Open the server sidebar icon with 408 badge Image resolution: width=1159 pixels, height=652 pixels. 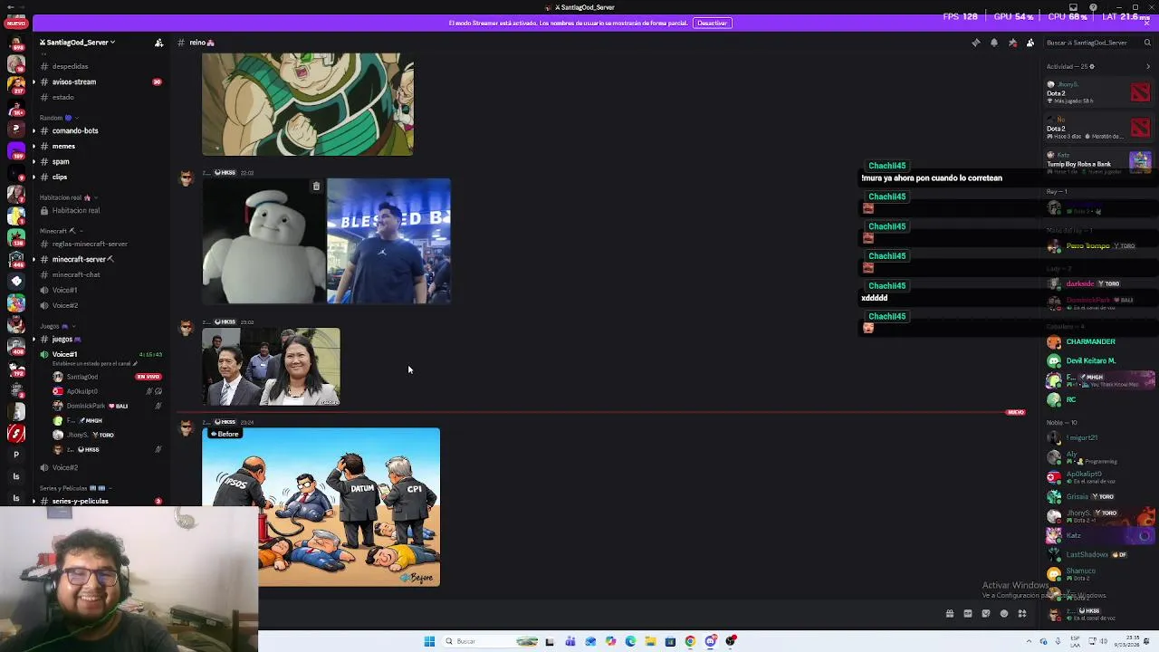pyautogui.click(x=15, y=347)
